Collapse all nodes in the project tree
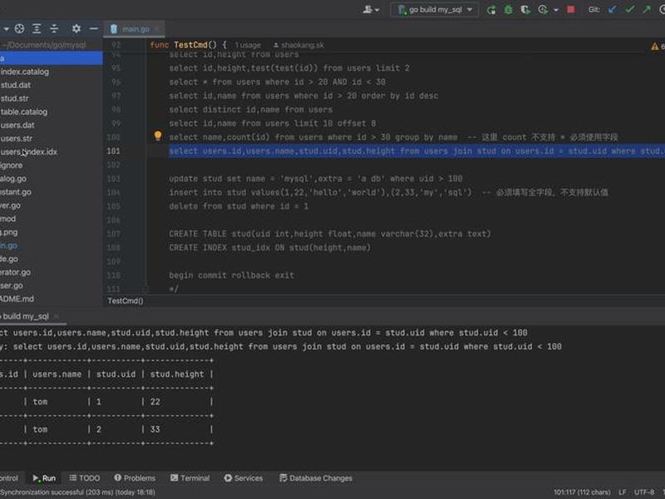This screenshot has height=499, width=665. pos(54,29)
